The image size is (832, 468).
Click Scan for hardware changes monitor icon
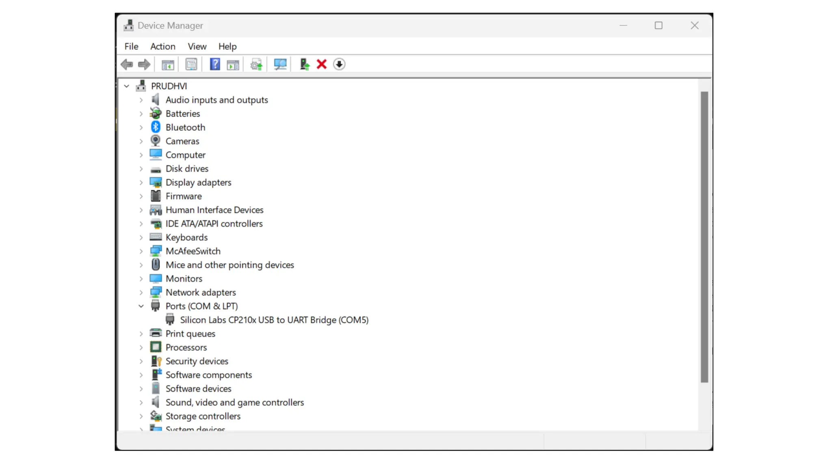click(x=280, y=64)
